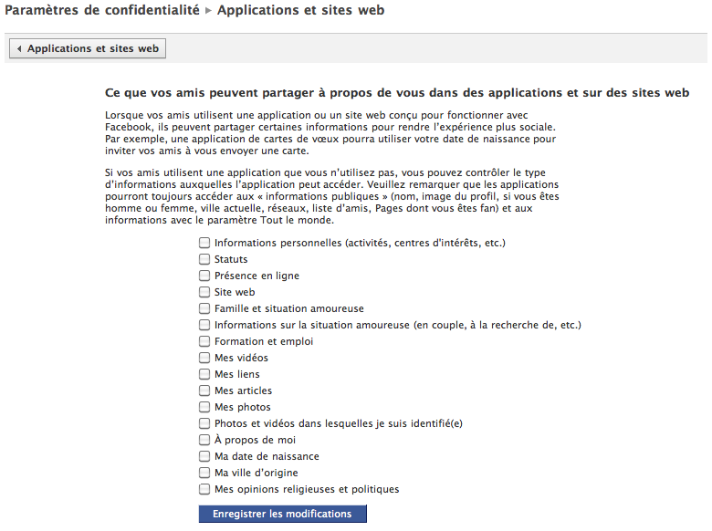
Task: Select the 'Formation et emploi' checkbox
Action: pyautogui.click(x=204, y=341)
